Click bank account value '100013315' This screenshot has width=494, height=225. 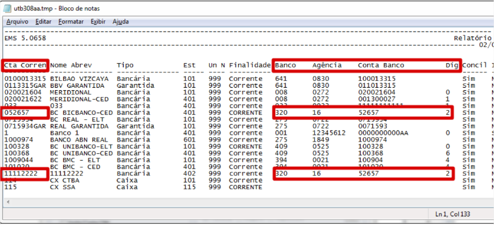[377, 79]
